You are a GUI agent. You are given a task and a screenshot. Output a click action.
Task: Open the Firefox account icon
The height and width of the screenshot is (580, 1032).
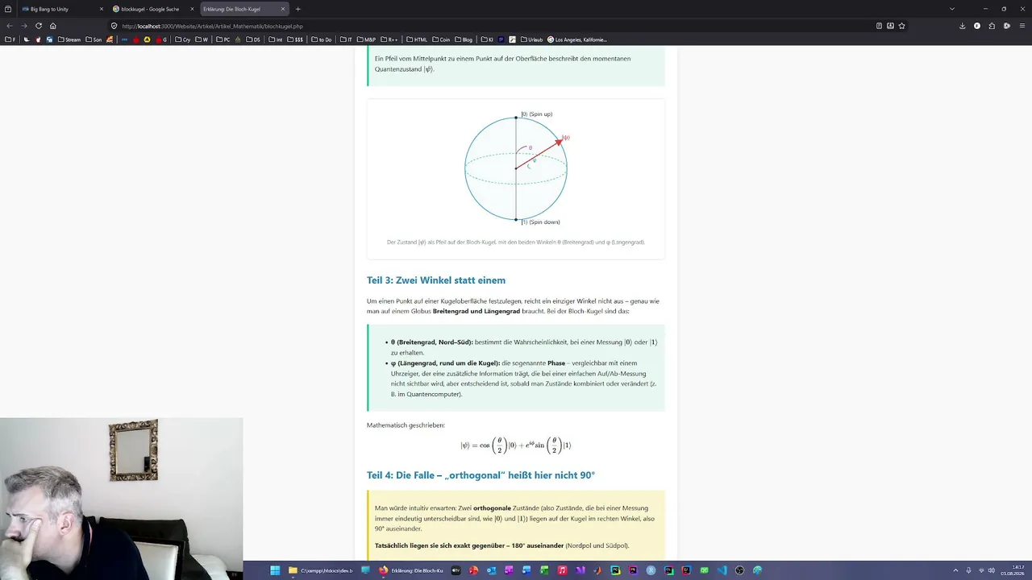pos(977,26)
